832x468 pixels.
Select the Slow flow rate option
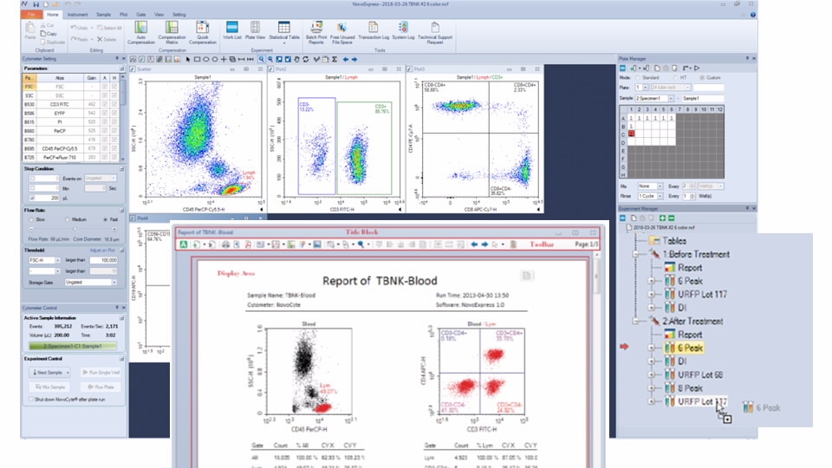click(x=33, y=218)
